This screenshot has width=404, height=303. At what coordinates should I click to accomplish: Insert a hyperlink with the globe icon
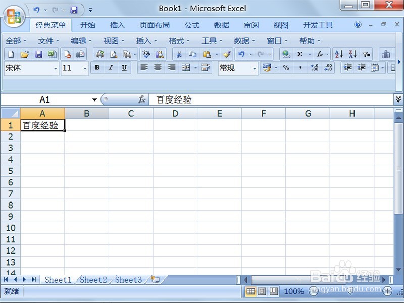[x=286, y=54]
